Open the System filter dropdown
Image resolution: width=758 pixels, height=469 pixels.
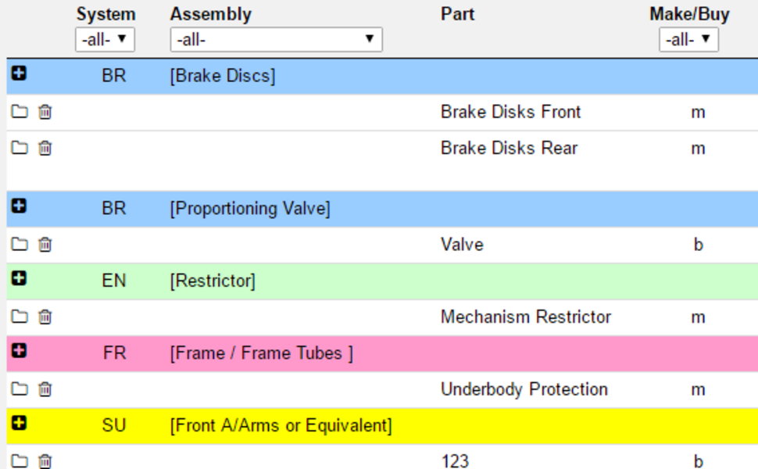pos(105,39)
